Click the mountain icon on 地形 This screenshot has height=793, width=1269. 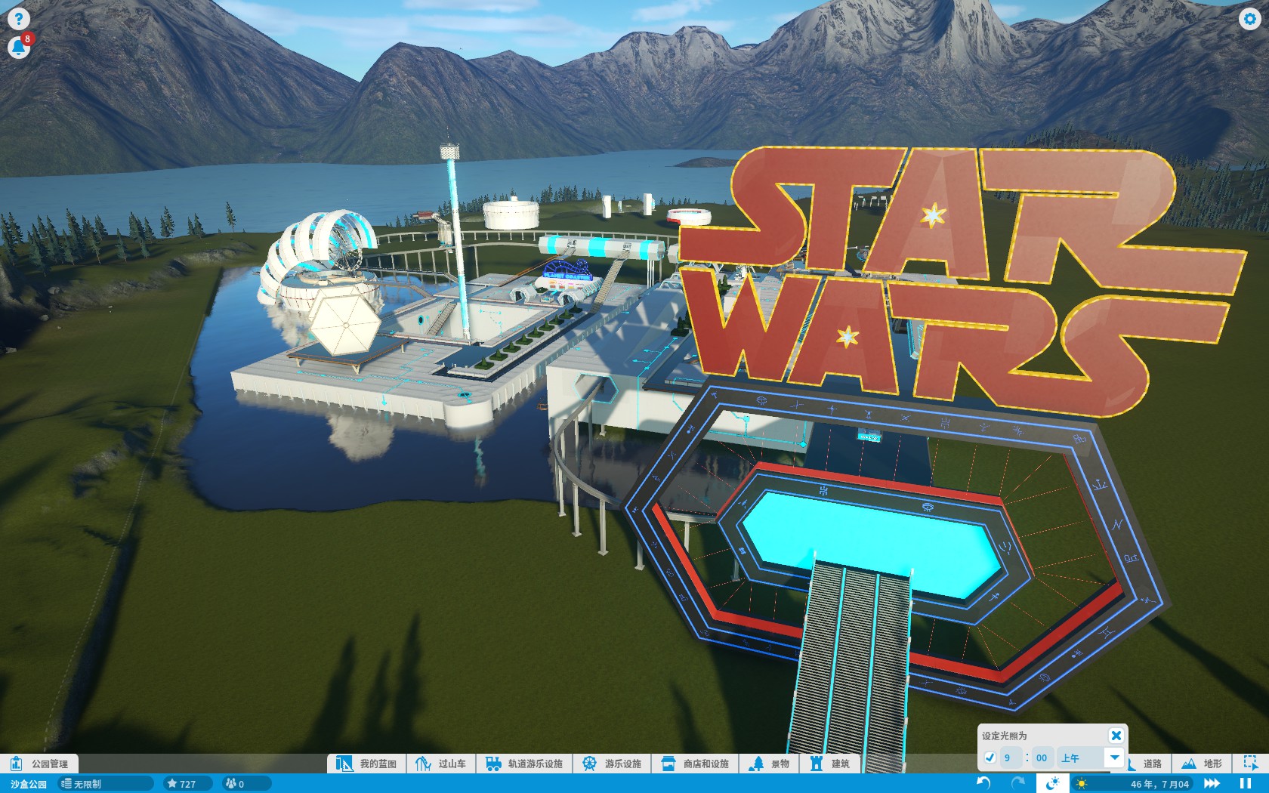(1188, 764)
